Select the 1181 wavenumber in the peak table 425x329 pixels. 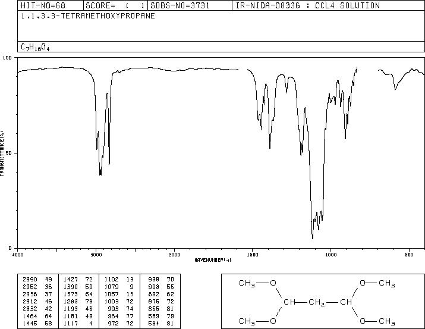coord(71,316)
